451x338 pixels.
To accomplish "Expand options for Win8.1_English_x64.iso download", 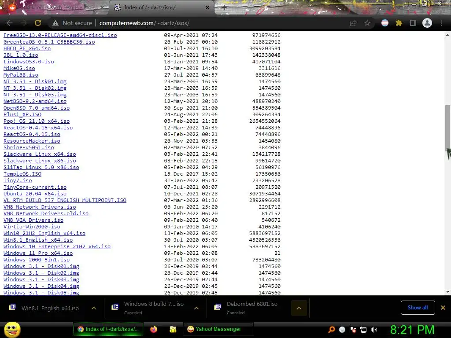I will coord(94,308).
